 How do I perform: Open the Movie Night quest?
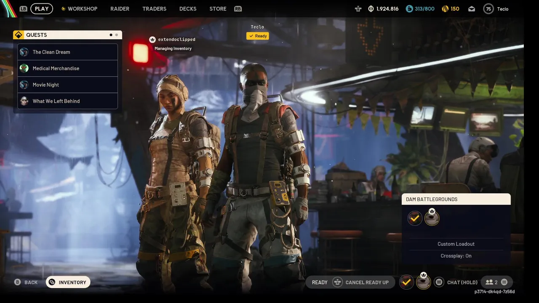(x=67, y=85)
